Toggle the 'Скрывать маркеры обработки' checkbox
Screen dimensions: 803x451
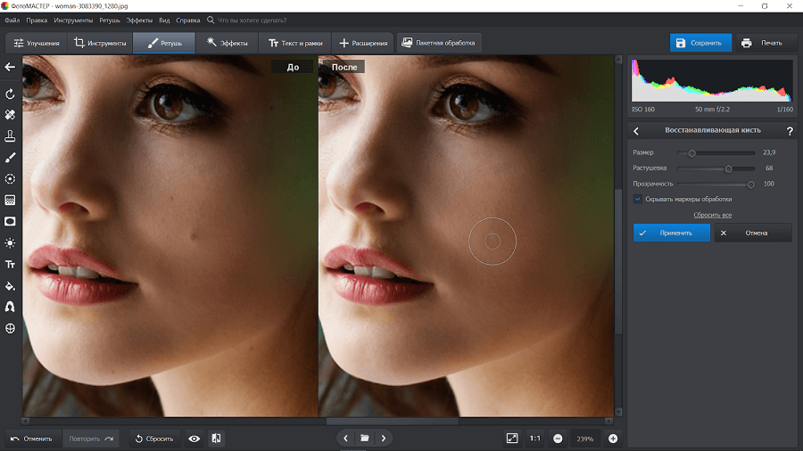638,200
